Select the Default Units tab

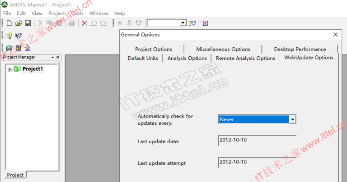tap(143, 58)
